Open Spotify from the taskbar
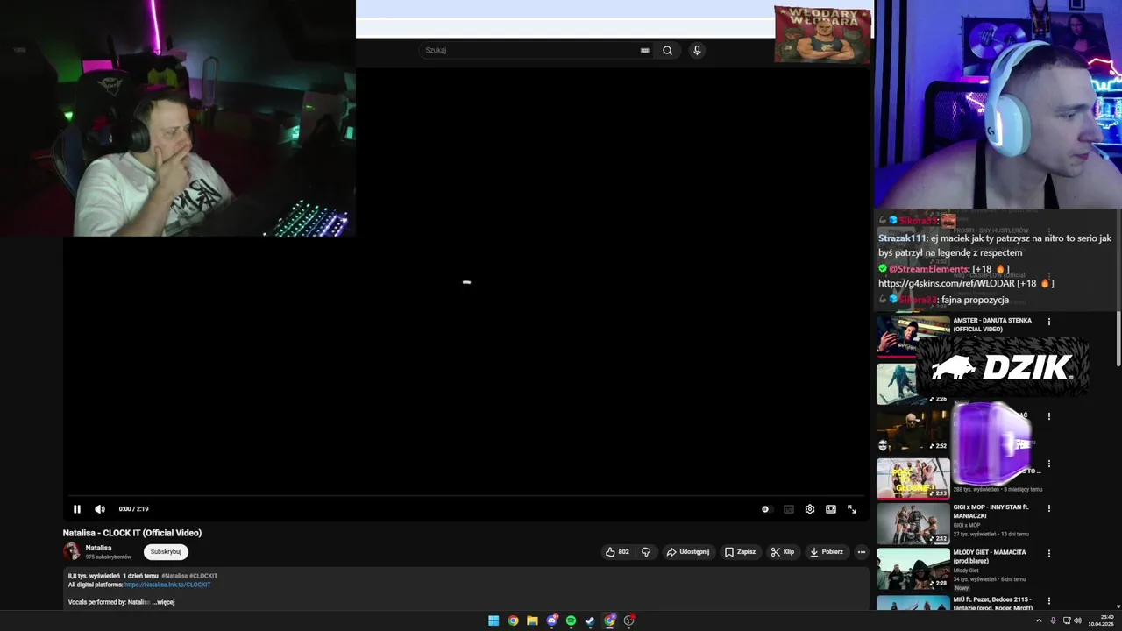This screenshot has height=631, width=1122. click(x=572, y=620)
